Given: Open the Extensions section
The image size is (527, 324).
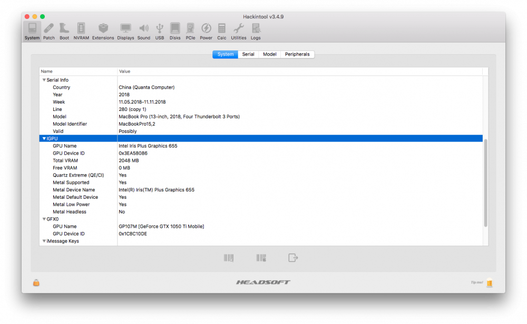Looking at the screenshot, I should coord(103,32).
